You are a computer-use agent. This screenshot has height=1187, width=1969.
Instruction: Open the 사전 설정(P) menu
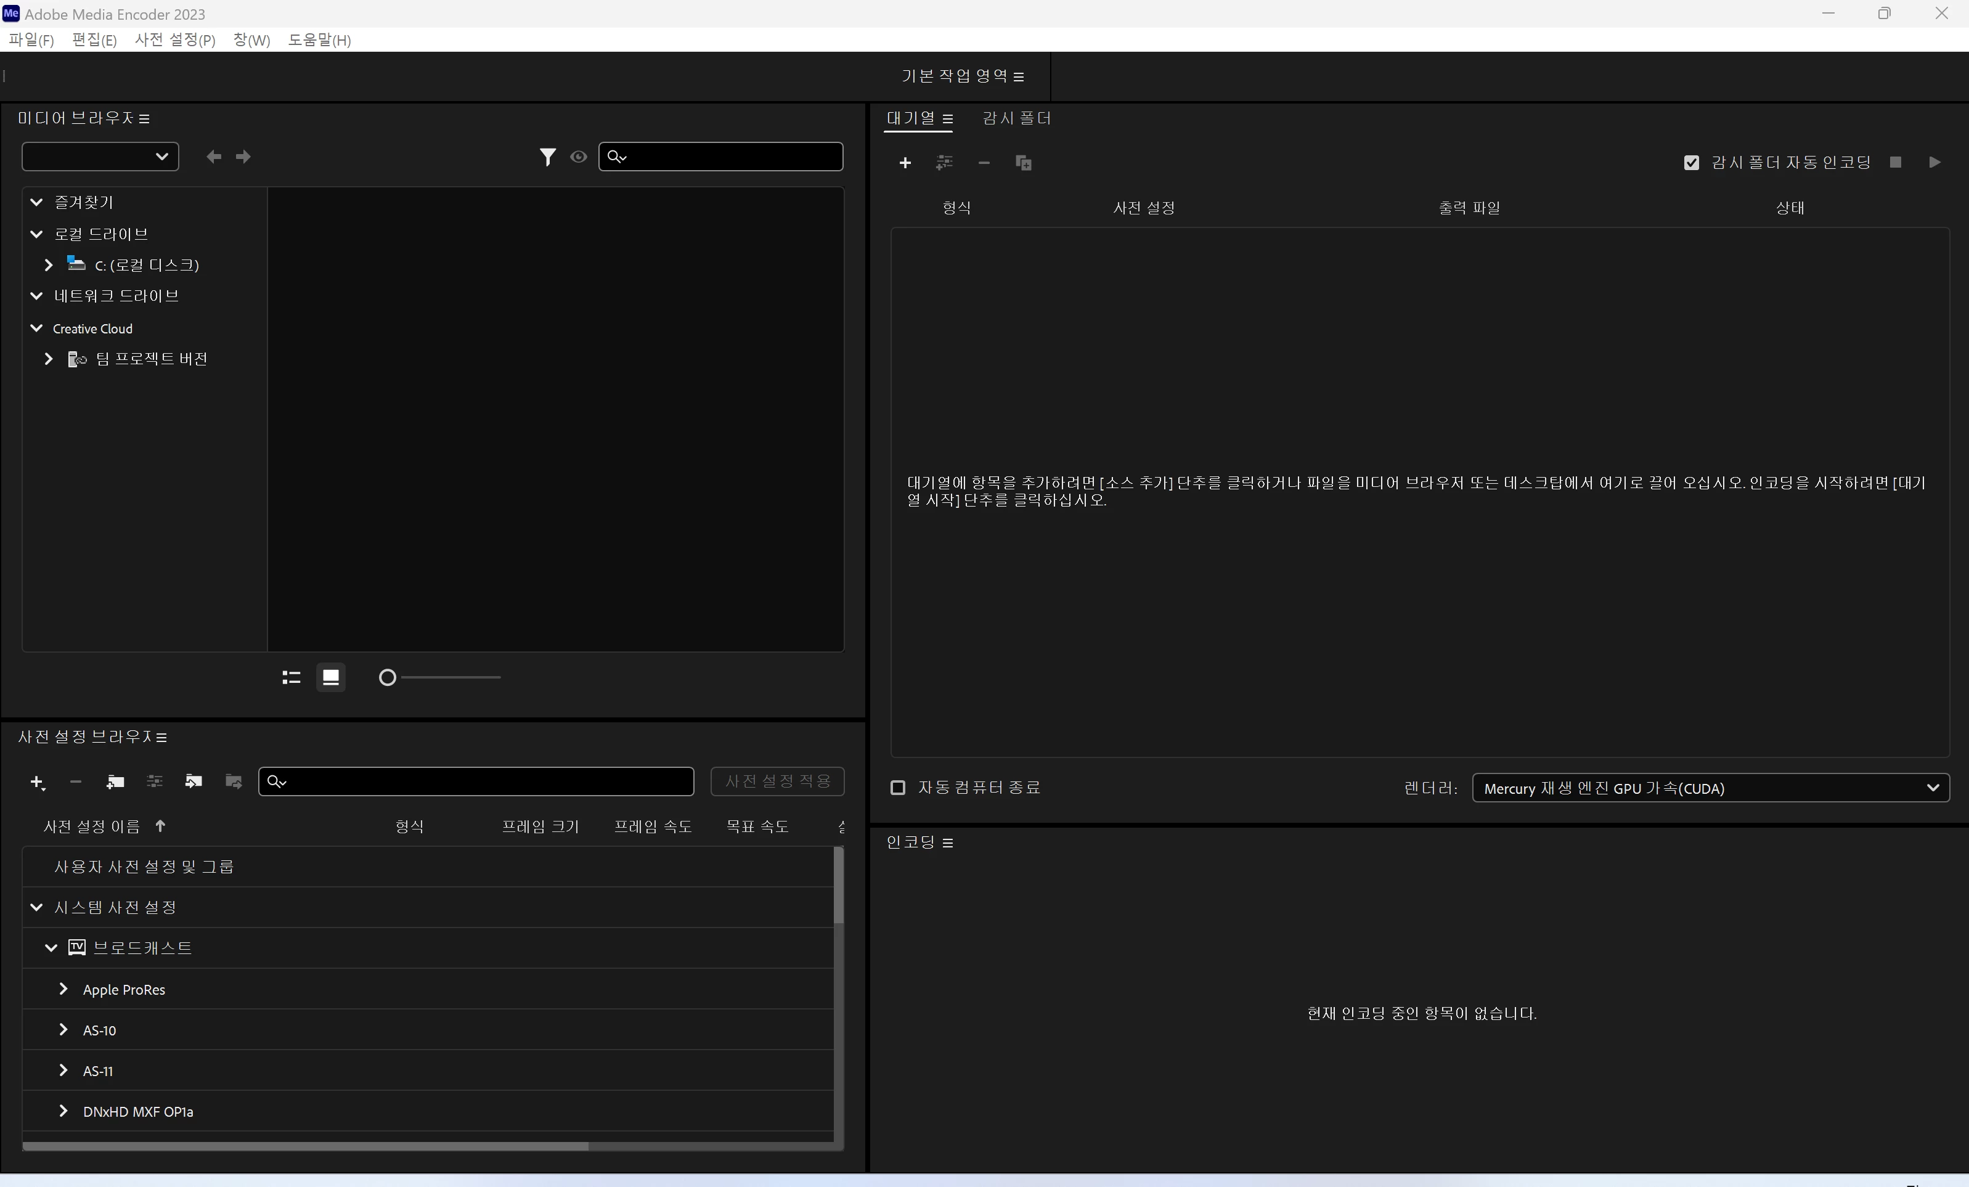click(x=175, y=40)
